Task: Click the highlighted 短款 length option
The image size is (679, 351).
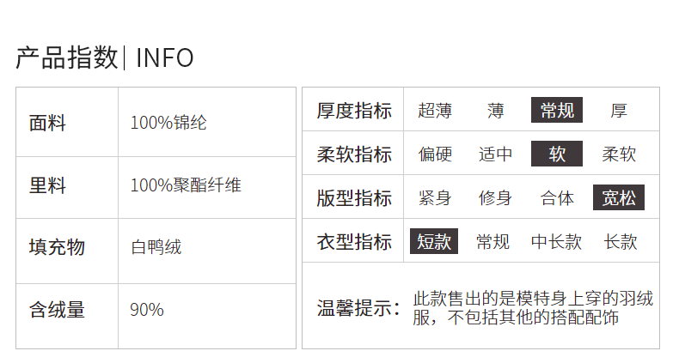Action: (x=434, y=241)
